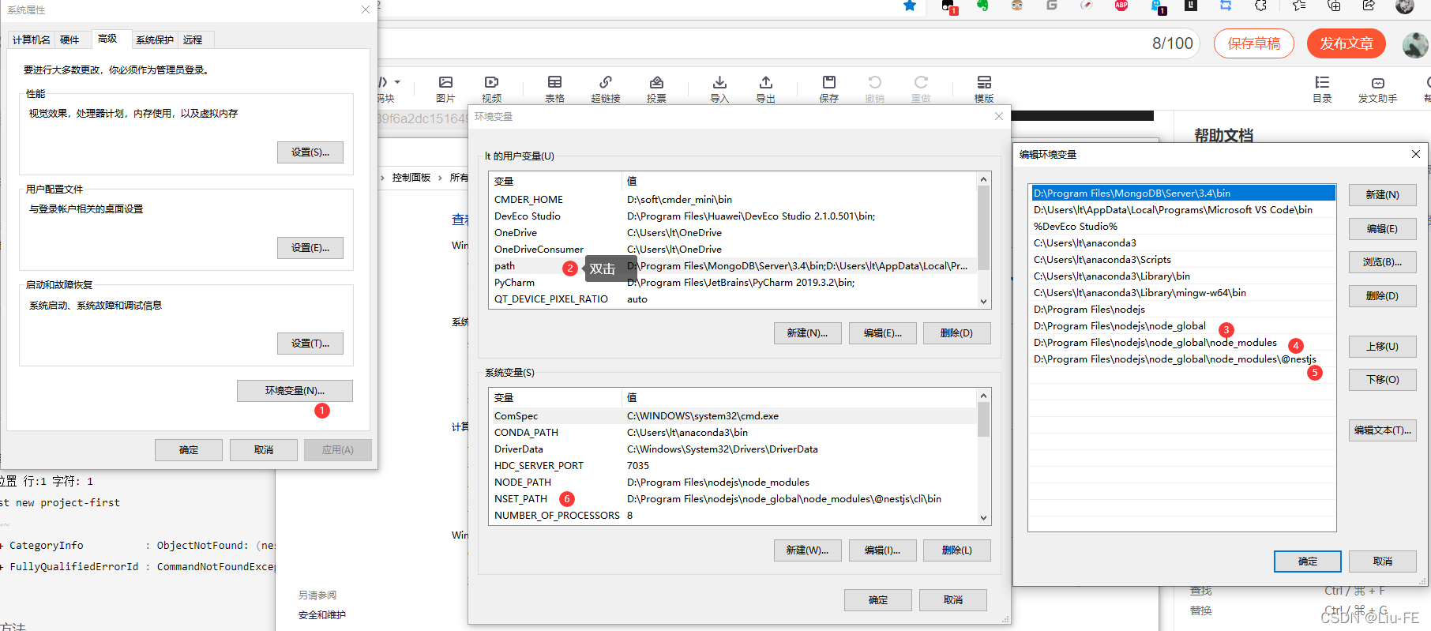Image resolution: width=1431 pixels, height=631 pixels.
Task: Open 安全和维护 link in Control Panel
Action: click(x=322, y=615)
